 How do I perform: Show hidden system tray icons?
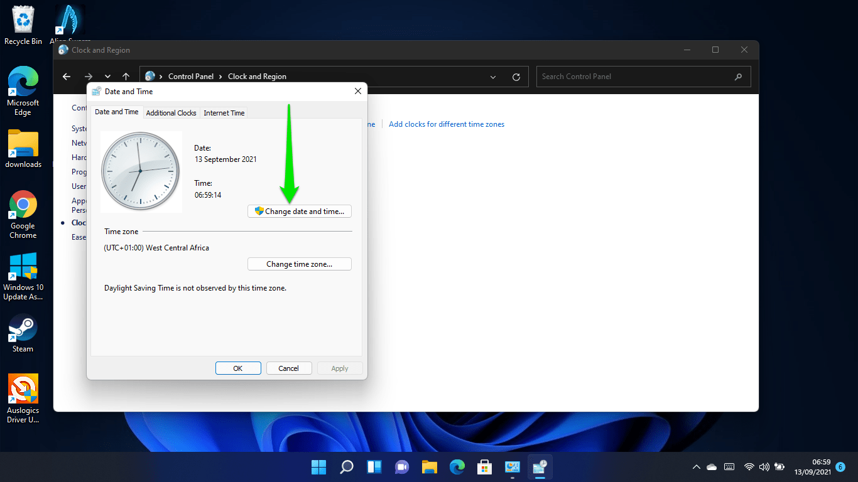click(x=696, y=467)
